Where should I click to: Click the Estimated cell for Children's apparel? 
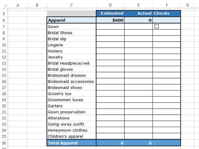pyautogui.click(x=110, y=136)
